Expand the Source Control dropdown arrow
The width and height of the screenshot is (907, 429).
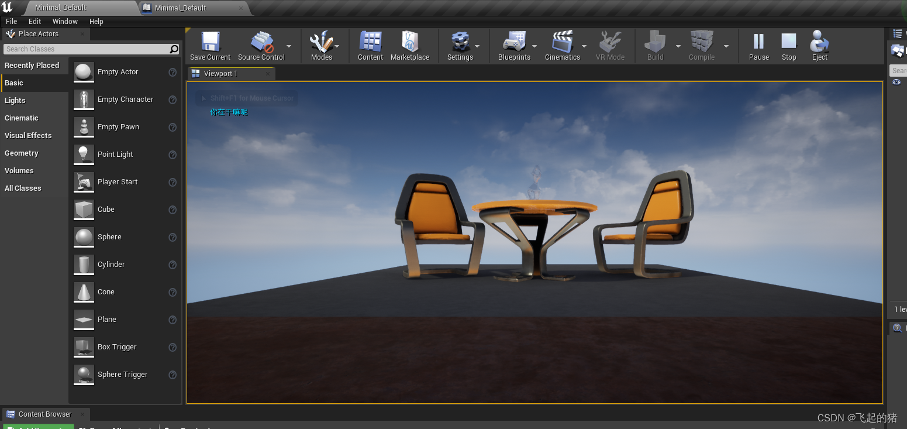click(x=289, y=46)
